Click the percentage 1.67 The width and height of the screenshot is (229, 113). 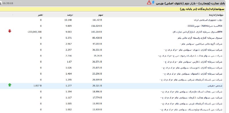point(69,62)
